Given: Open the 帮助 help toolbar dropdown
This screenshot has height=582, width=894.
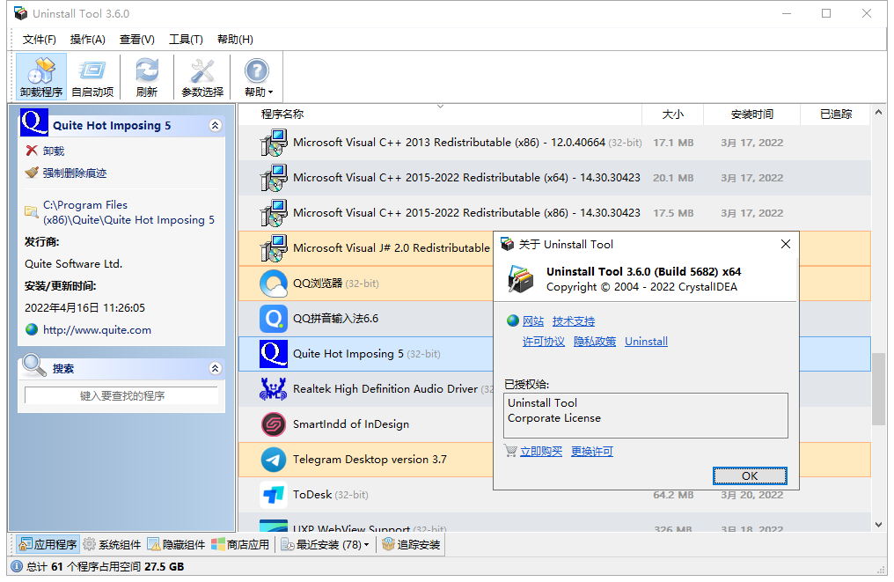Looking at the screenshot, I should (258, 77).
